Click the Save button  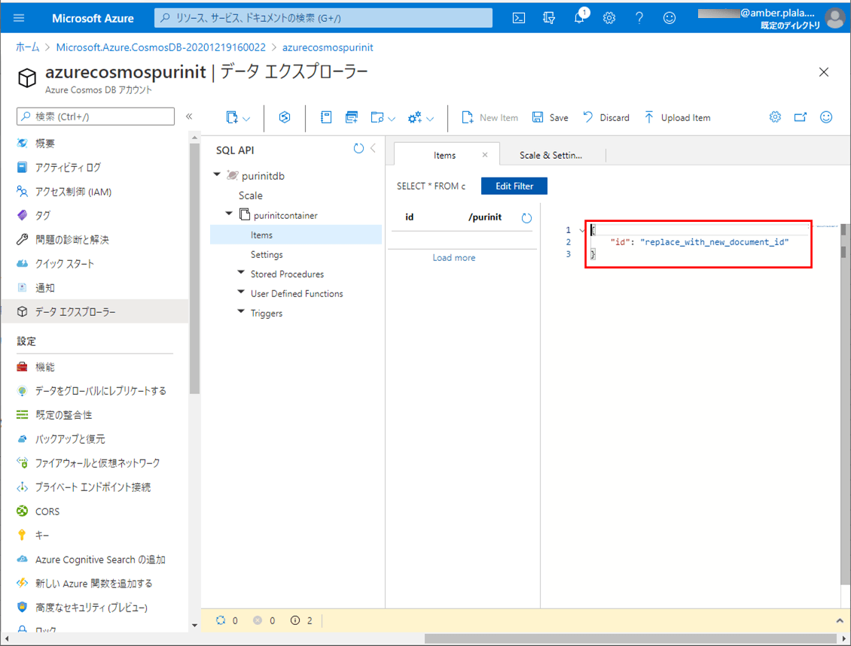tap(550, 117)
